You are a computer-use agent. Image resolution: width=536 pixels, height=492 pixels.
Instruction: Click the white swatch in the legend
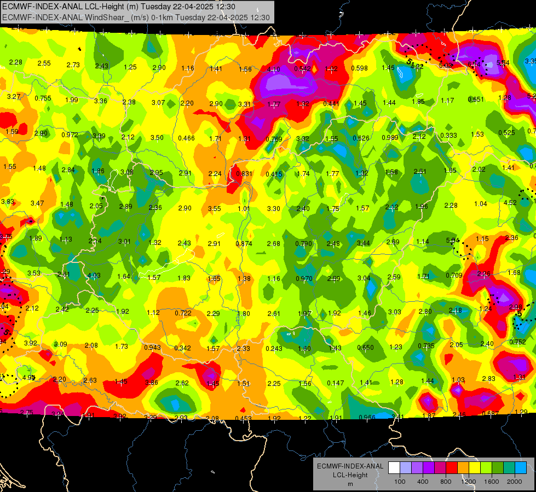click(x=394, y=468)
